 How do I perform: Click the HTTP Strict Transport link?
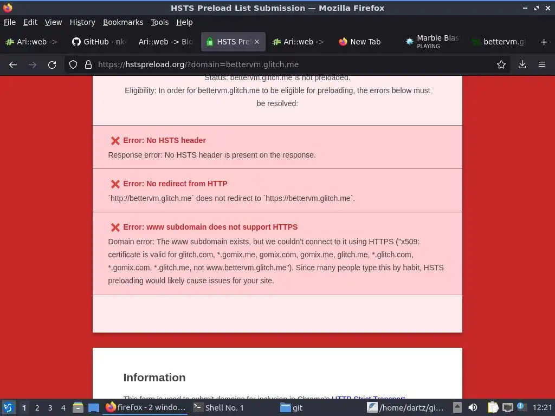[368, 398]
